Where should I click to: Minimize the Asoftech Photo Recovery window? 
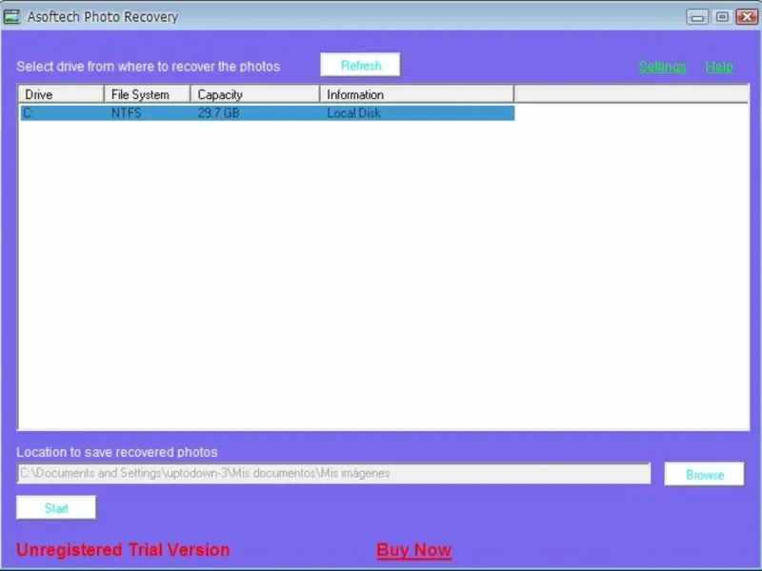tap(697, 17)
